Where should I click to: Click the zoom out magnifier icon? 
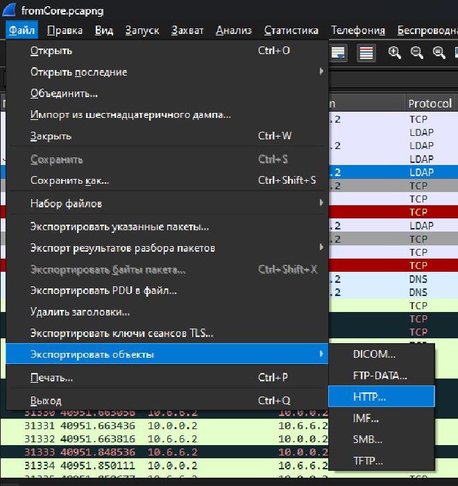pyautogui.click(x=417, y=53)
